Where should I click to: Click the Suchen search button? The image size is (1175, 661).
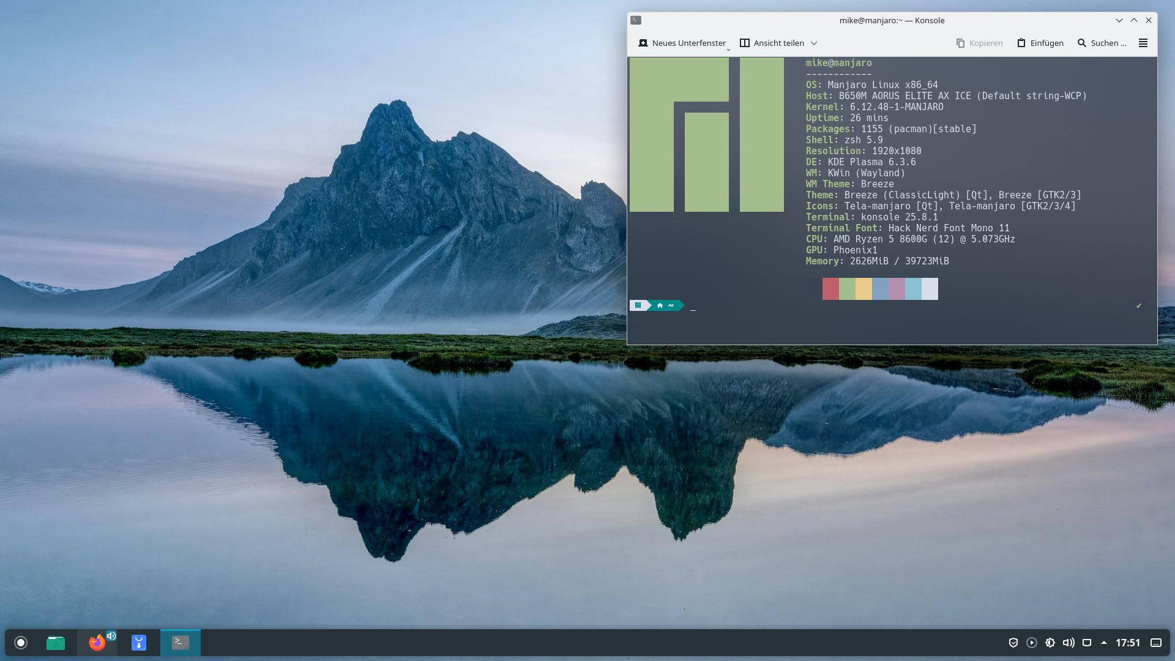[1102, 43]
